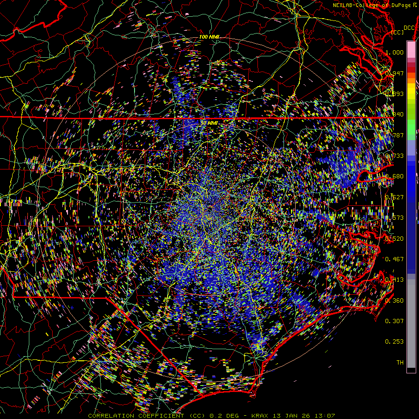
Task: Select the 0.413 scale value
Action: click(x=394, y=280)
